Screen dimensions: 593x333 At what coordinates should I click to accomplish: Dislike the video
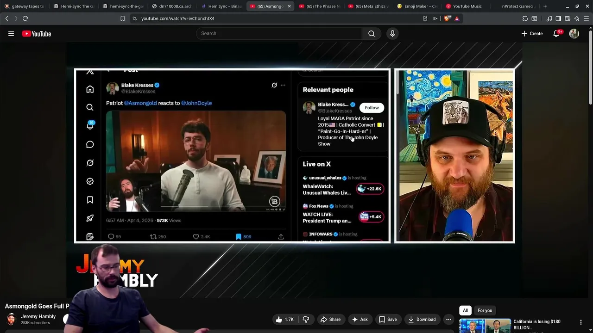(x=306, y=319)
